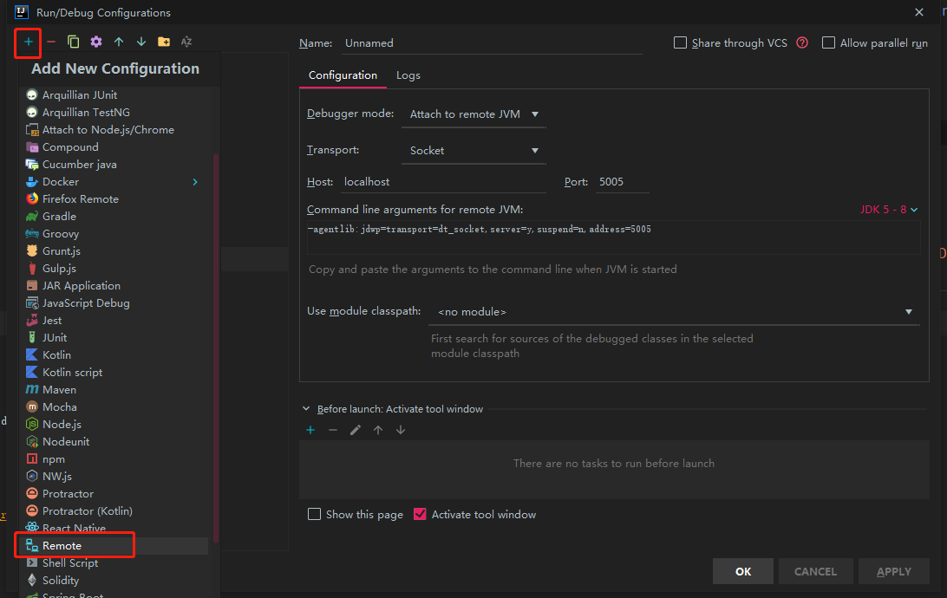Select the Nodeunit configuration type
Image resolution: width=947 pixels, height=598 pixels.
(114, 442)
